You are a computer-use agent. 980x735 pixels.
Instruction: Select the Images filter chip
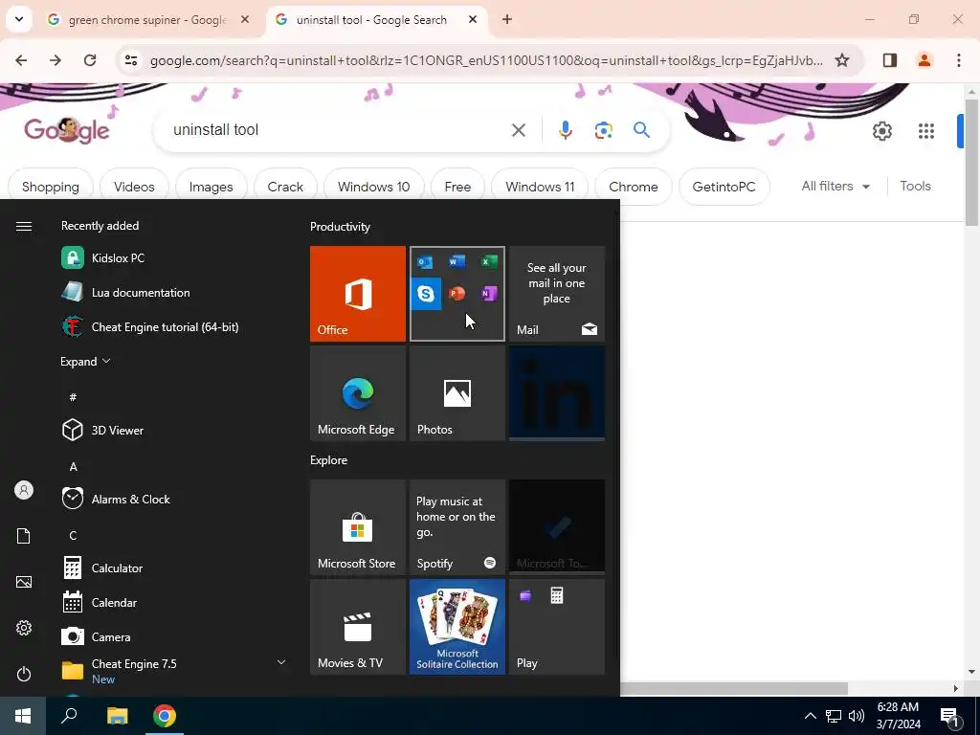point(212,187)
